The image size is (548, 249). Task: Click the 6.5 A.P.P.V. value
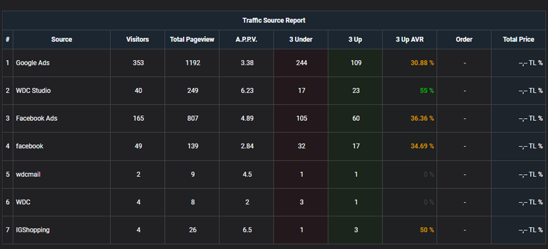click(247, 230)
